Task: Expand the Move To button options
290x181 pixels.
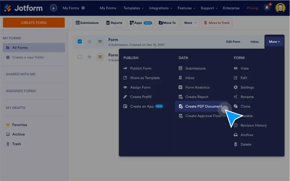Action: (167, 22)
